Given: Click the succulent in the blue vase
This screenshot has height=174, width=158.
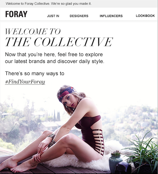Looking at the screenshot, I should [x=116, y=153].
